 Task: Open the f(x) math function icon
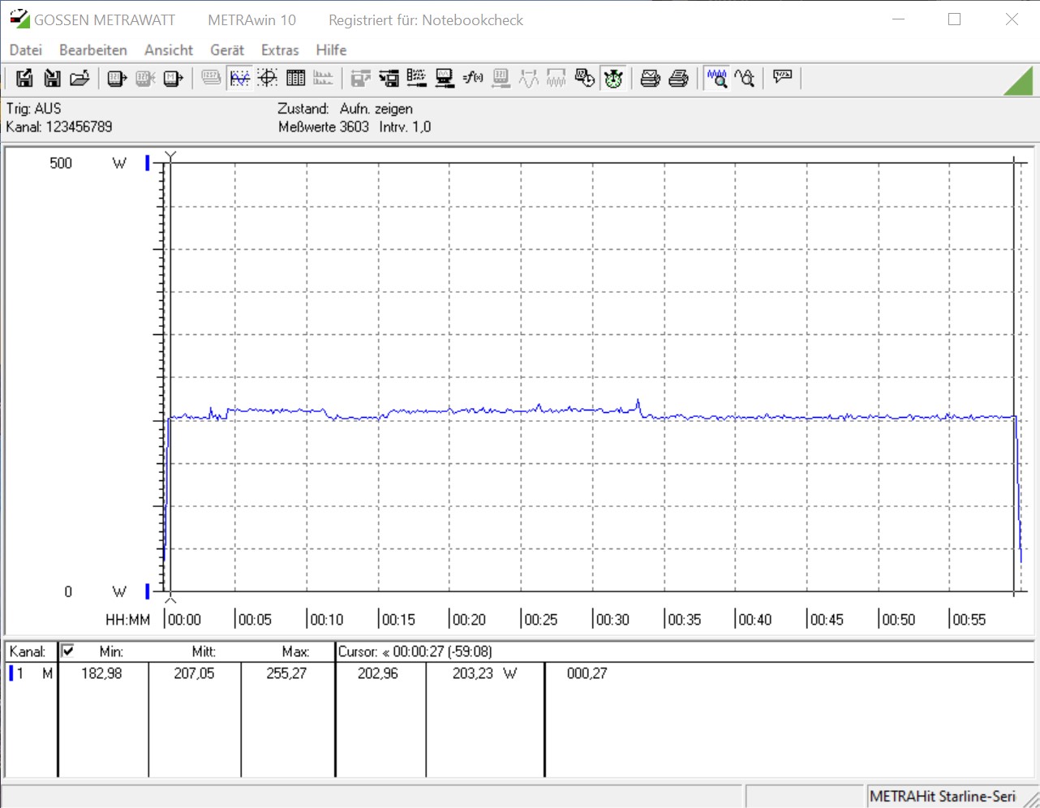473,78
